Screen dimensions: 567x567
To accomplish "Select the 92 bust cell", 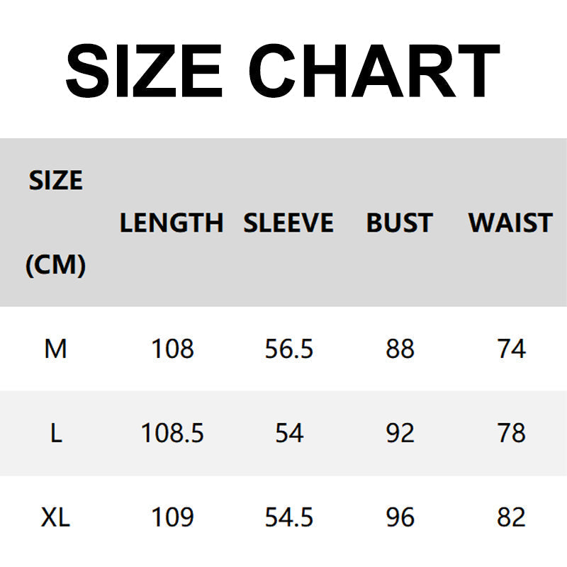I will [400, 433].
